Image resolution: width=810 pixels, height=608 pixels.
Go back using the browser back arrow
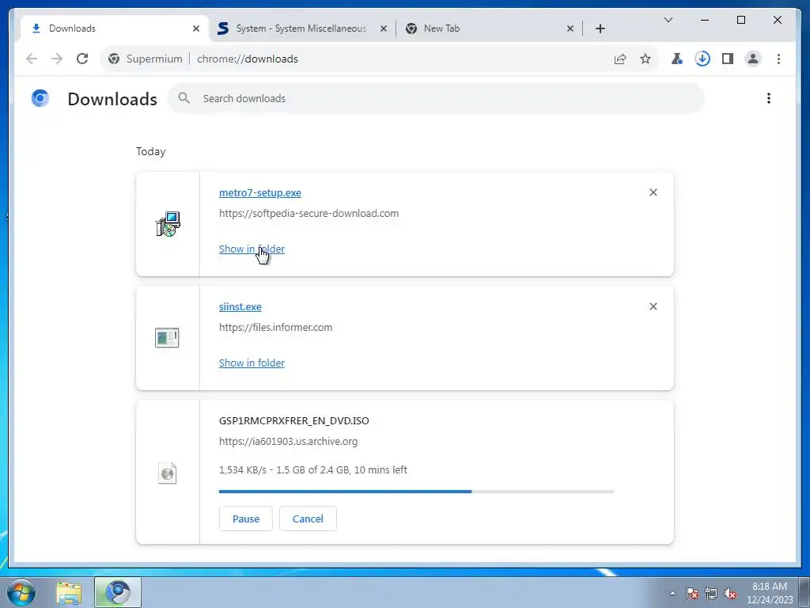coord(32,59)
